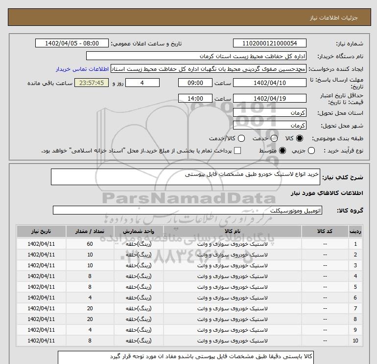This screenshot has width=377, height=364.
Task: Click the item name in row 8
Action: click(x=232, y=320)
